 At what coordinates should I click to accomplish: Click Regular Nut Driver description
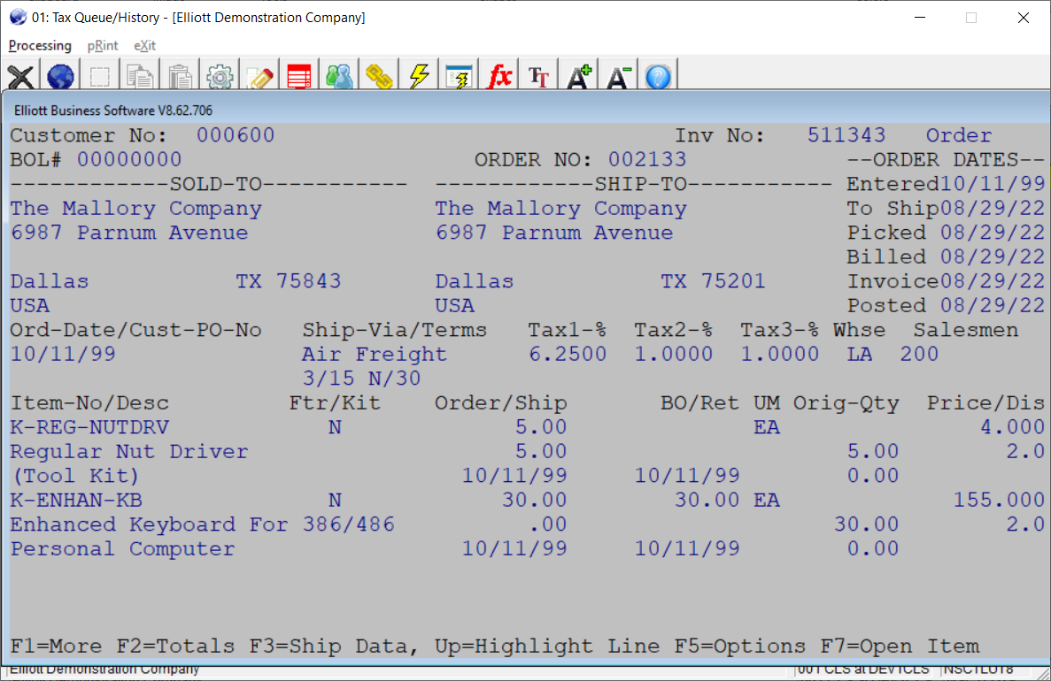(128, 451)
